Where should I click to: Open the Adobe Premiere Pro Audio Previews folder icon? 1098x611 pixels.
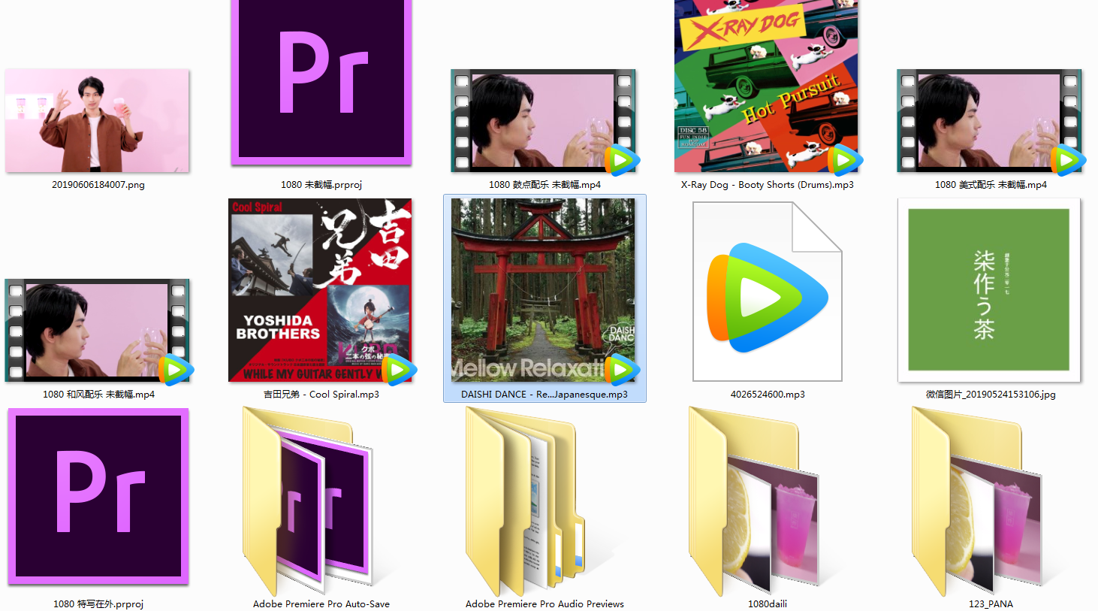[525, 501]
